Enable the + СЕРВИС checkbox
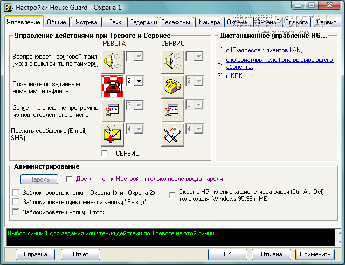This screenshot has width=345, height=265. pos(105,153)
